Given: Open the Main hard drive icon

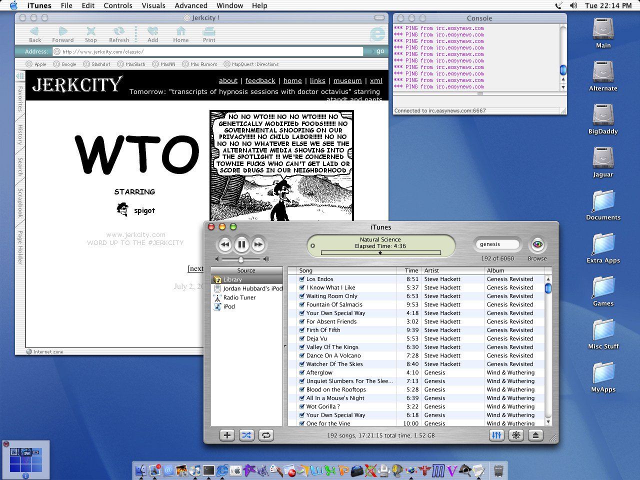Looking at the screenshot, I should (603, 33).
